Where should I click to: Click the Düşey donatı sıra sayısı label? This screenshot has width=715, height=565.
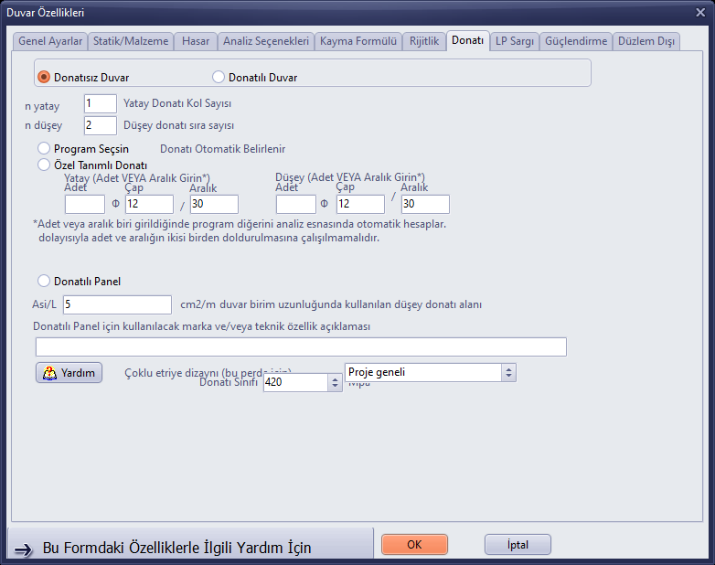tap(179, 125)
